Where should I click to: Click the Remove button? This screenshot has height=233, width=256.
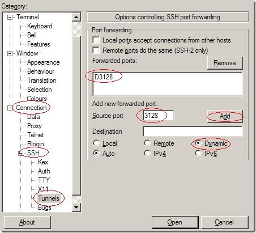pyautogui.click(x=225, y=63)
